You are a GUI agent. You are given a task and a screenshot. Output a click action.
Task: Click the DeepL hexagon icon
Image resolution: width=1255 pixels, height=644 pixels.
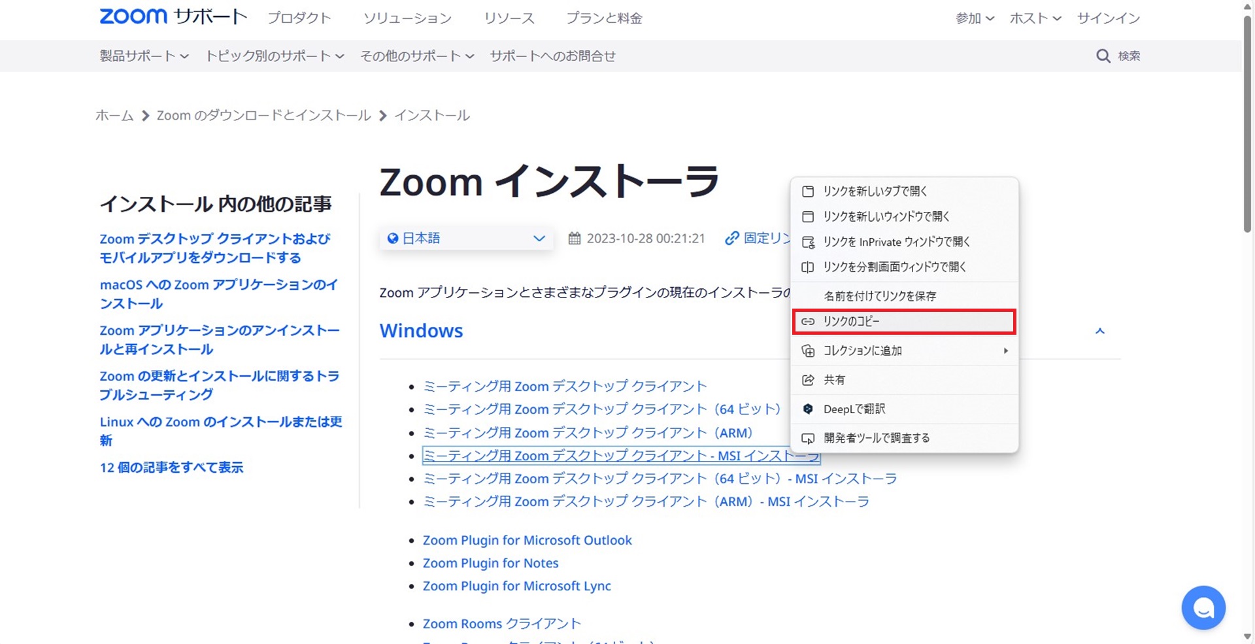[x=808, y=409]
